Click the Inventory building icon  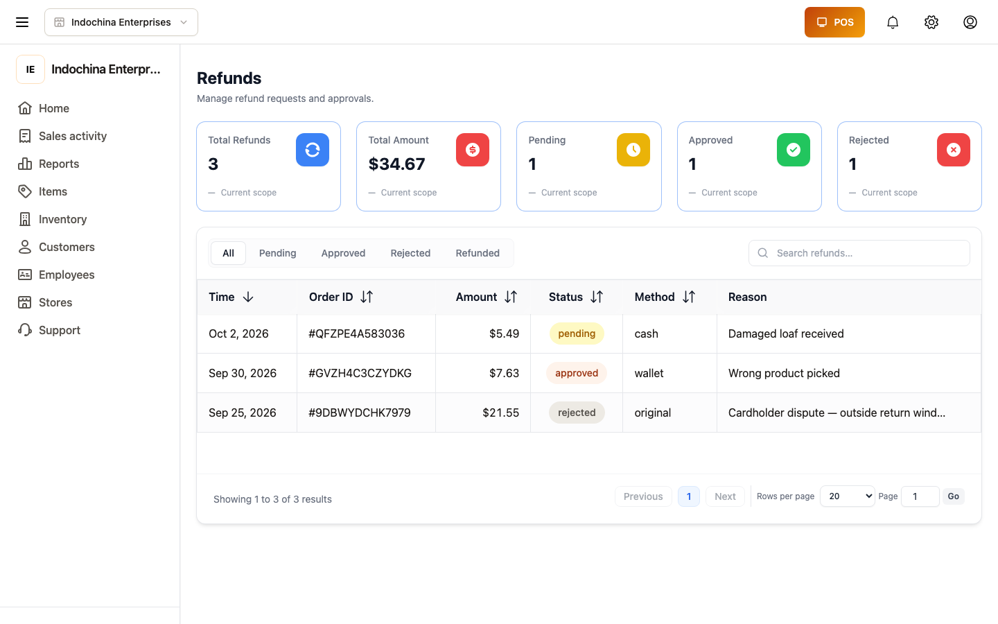point(25,219)
